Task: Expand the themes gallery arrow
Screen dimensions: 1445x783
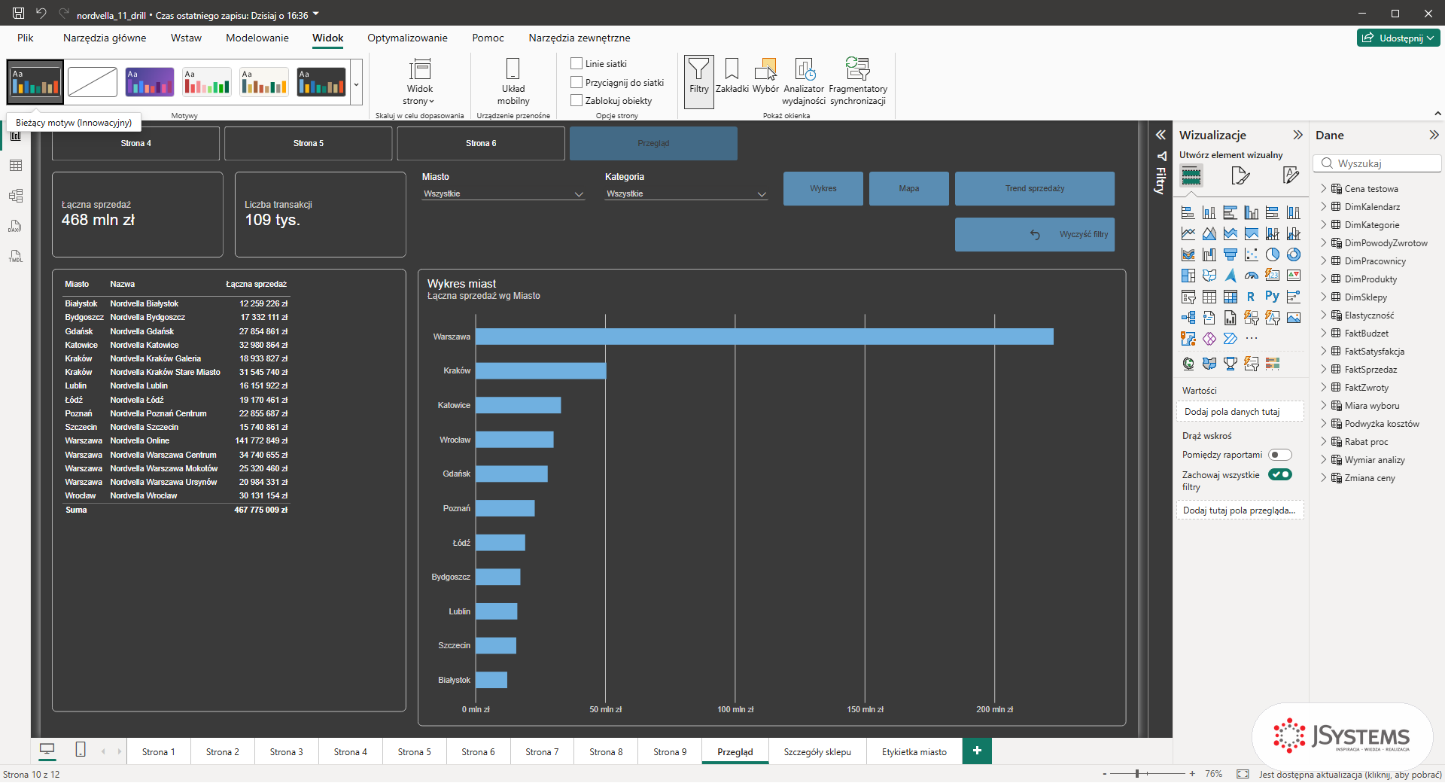Action: 357,84
